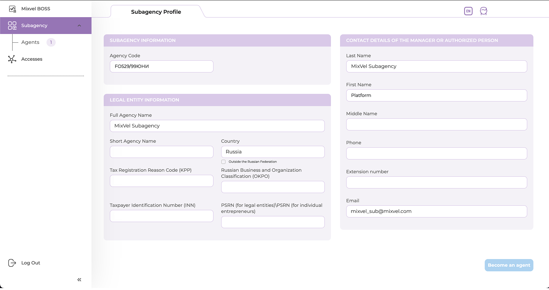Screen dimensions: 549x290
Task: Click the Accesses network icon
Action: point(12,59)
